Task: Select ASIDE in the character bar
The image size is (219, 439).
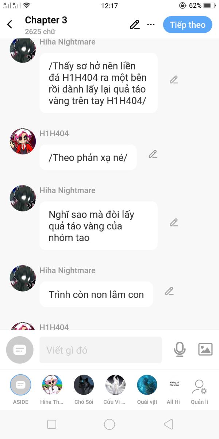Action: pyautogui.click(x=20, y=390)
